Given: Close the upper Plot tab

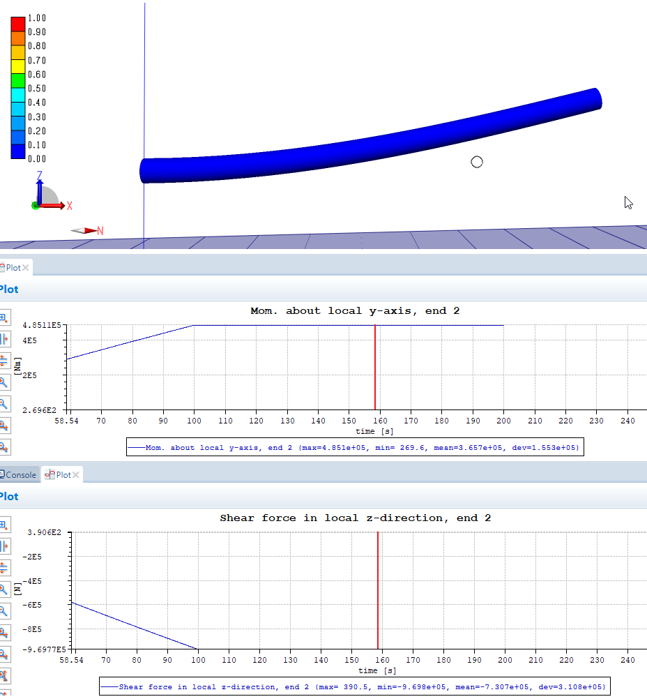Looking at the screenshot, I should click(x=26, y=268).
